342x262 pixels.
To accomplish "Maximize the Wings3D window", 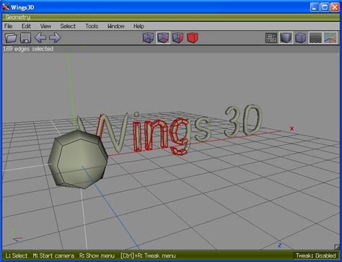I will point(325,7).
